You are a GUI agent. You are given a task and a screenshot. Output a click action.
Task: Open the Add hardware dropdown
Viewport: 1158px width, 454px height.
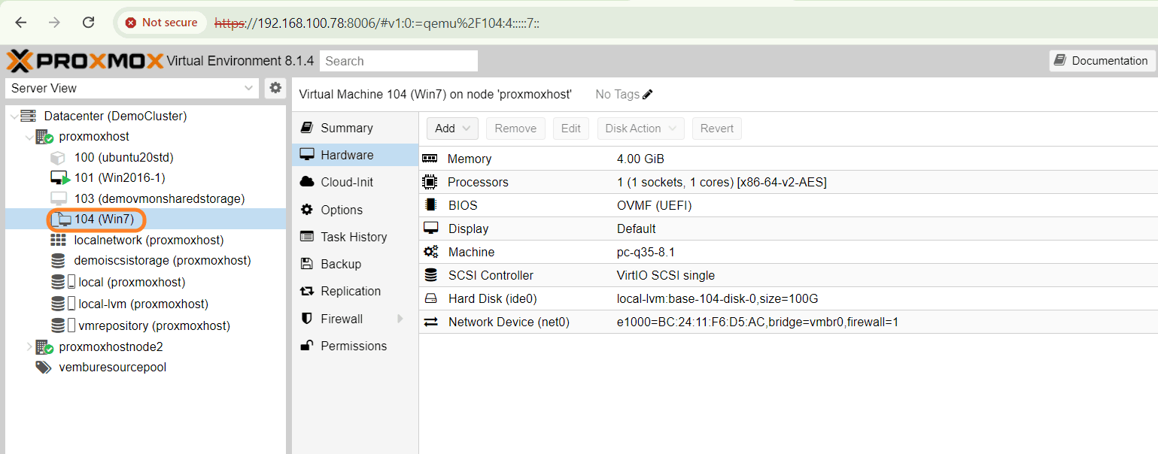tap(452, 129)
